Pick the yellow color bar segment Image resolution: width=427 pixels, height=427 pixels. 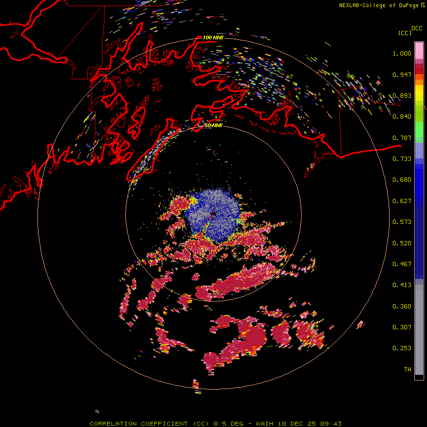pos(419,93)
